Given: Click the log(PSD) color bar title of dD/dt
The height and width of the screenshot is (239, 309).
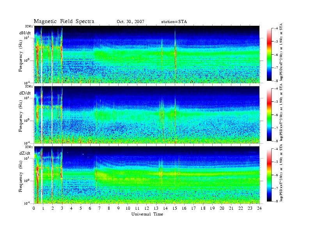Looking at the screenshot, I should tap(281, 112).
